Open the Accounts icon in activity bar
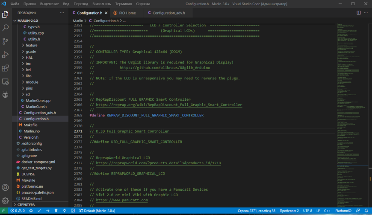Viewport: 372px width, 215px height. pyautogui.click(x=5, y=187)
